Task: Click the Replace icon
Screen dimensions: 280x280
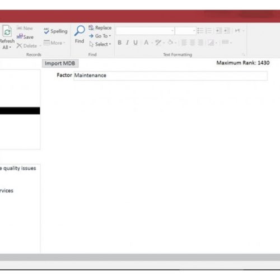Action: pyautogui.click(x=91, y=27)
